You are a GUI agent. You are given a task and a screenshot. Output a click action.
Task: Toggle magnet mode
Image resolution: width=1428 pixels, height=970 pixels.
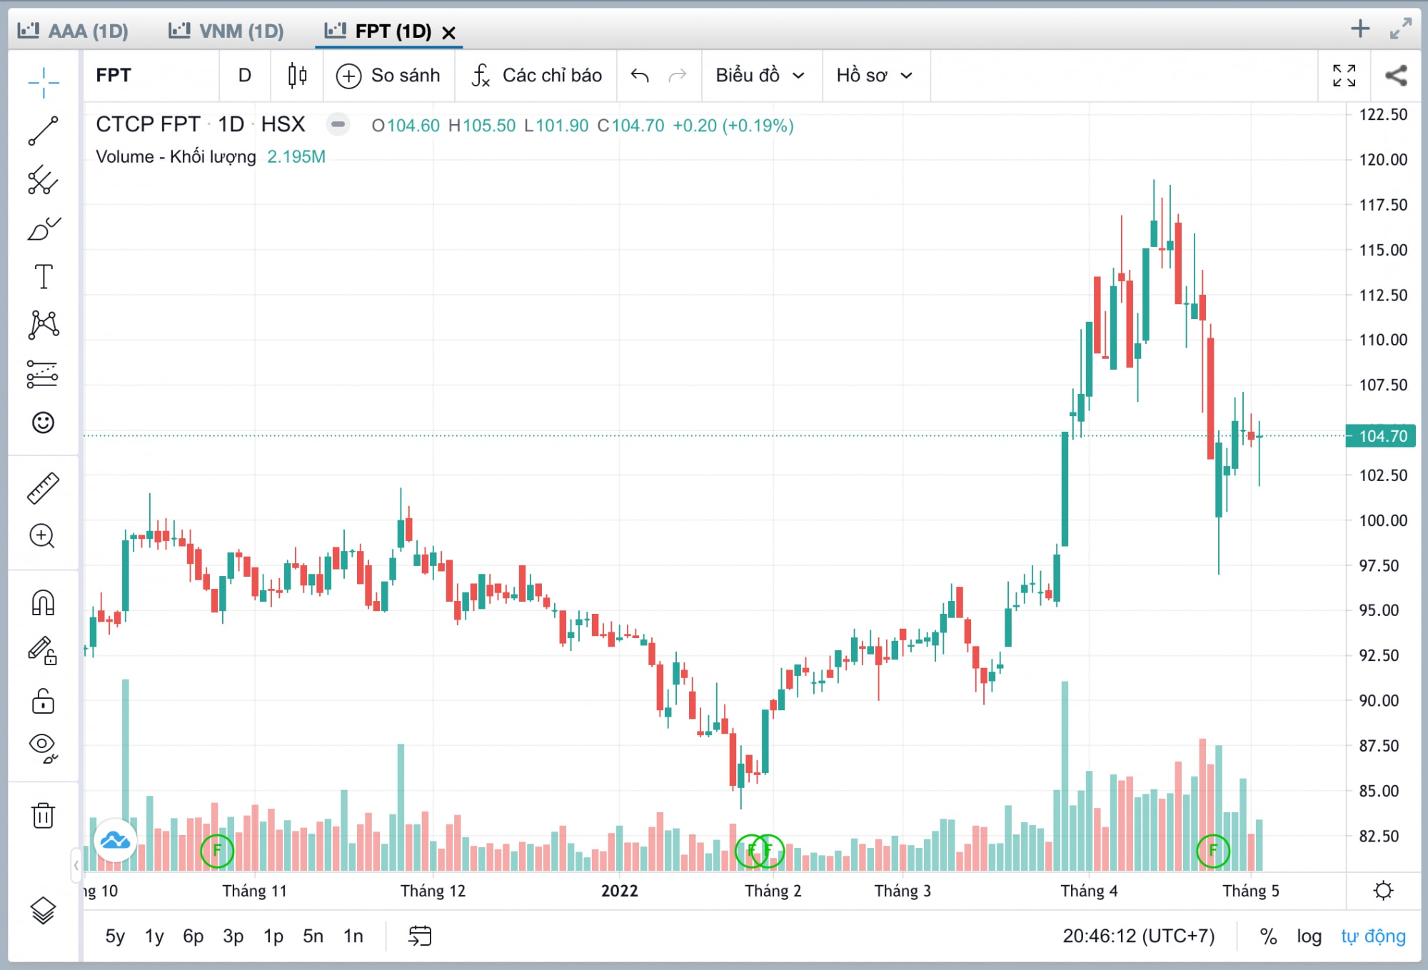(x=44, y=603)
